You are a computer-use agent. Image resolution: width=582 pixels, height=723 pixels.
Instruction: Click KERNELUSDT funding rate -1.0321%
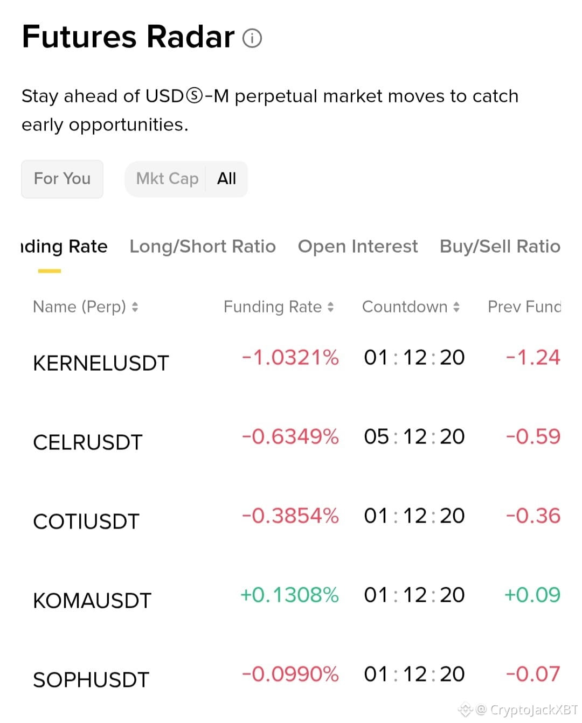(290, 357)
